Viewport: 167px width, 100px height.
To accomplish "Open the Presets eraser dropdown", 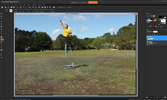I will (x=6, y=11).
